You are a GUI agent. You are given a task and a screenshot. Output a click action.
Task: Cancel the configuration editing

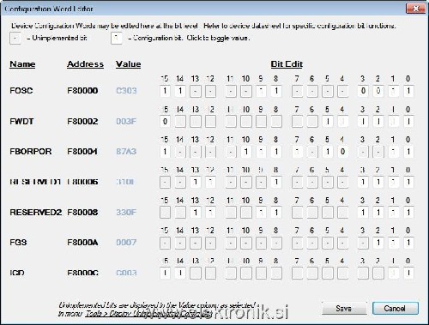coord(396,309)
